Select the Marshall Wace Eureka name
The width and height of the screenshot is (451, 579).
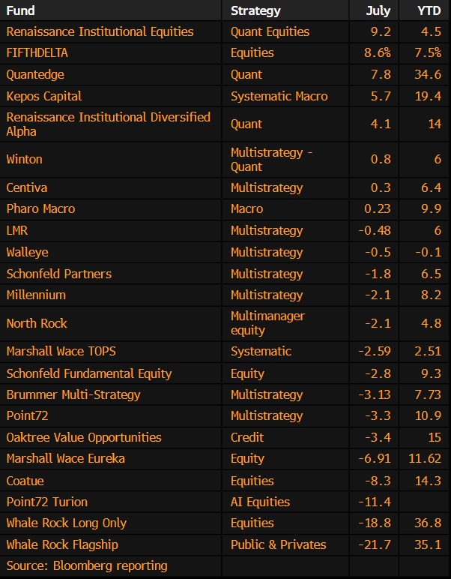coord(66,458)
